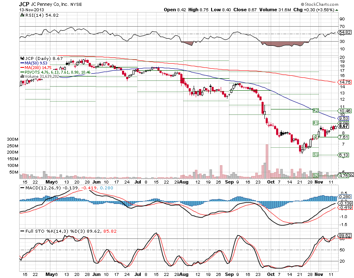Click the -0.139 MACD value tag
Screen dimensions: 354x278
click(x=345, y=204)
